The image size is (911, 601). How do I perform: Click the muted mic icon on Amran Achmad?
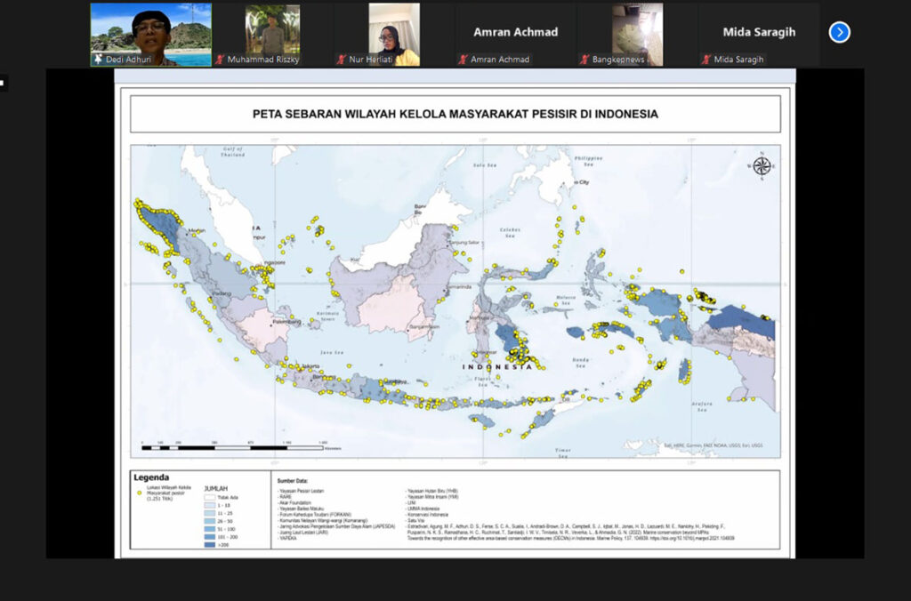click(x=463, y=60)
